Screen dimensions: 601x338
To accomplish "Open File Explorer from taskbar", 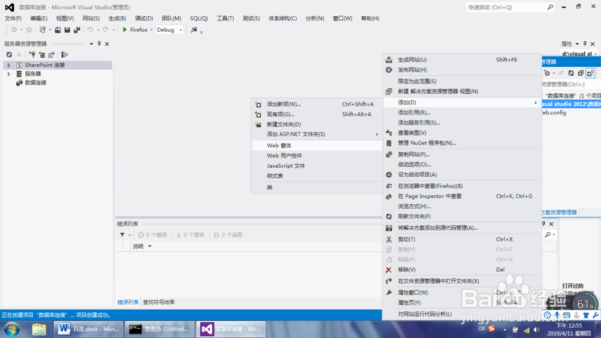I will 38,329.
